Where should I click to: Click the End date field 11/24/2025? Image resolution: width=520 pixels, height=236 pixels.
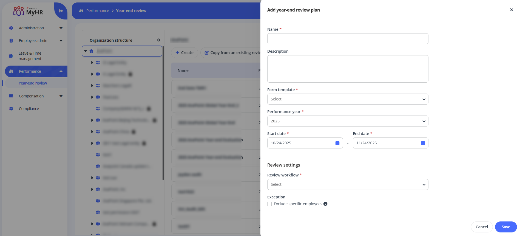(x=390, y=143)
